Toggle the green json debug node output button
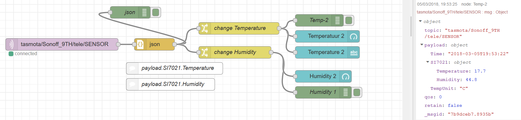 pos(156,12)
